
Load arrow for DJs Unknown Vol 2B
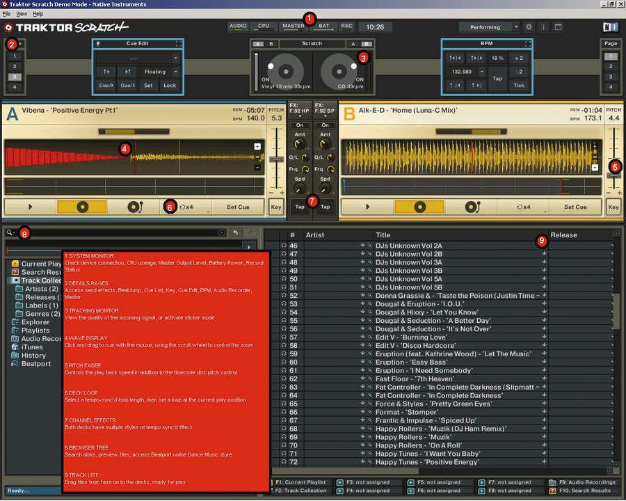pos(544,254)
